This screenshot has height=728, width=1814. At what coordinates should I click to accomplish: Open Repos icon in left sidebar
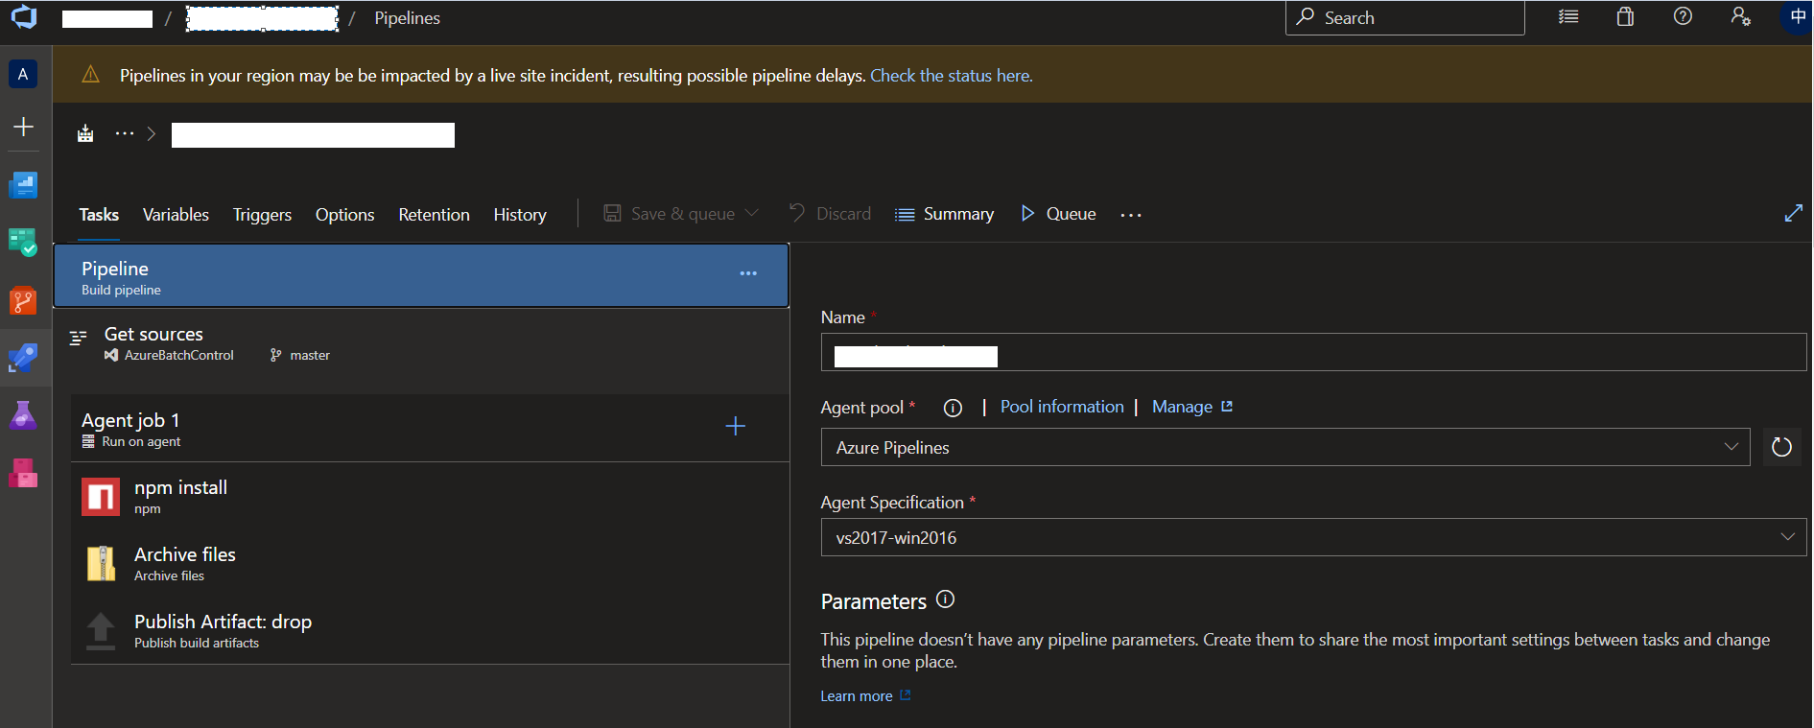click(x=23, y=300)
